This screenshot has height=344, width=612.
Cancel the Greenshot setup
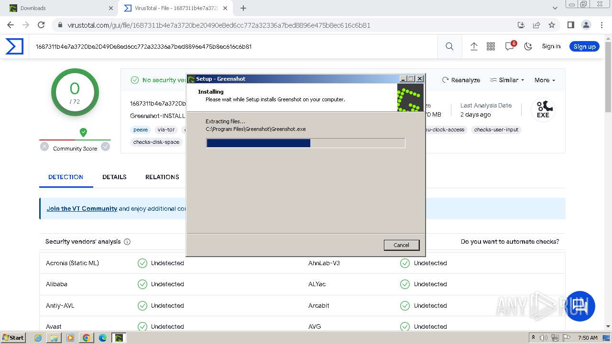pyautogui.click(x=402, y=245)
